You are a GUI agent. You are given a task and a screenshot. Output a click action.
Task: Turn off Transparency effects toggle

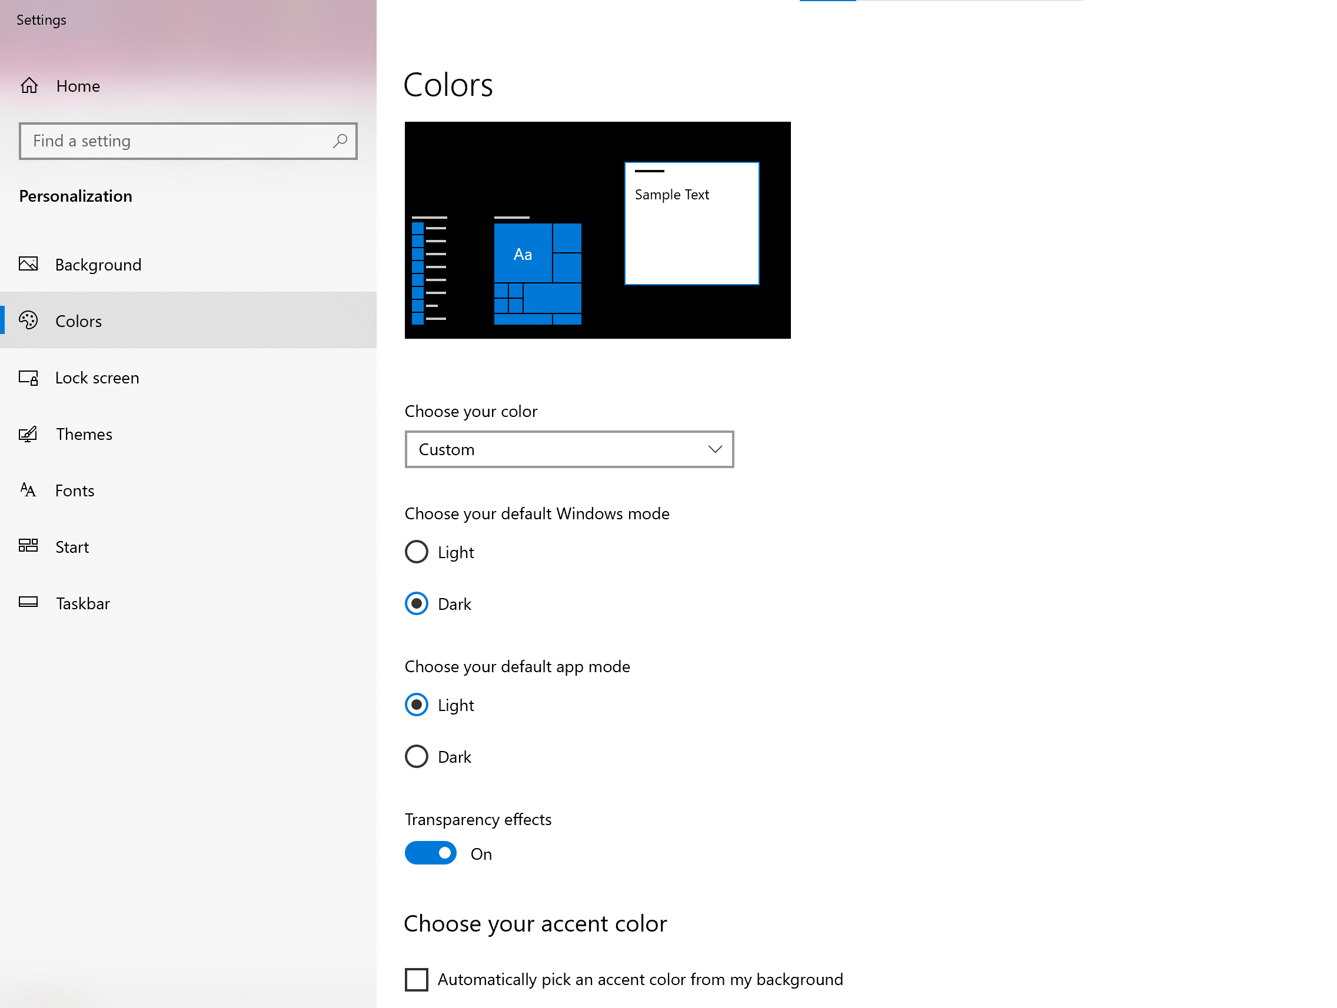(430, 853)
